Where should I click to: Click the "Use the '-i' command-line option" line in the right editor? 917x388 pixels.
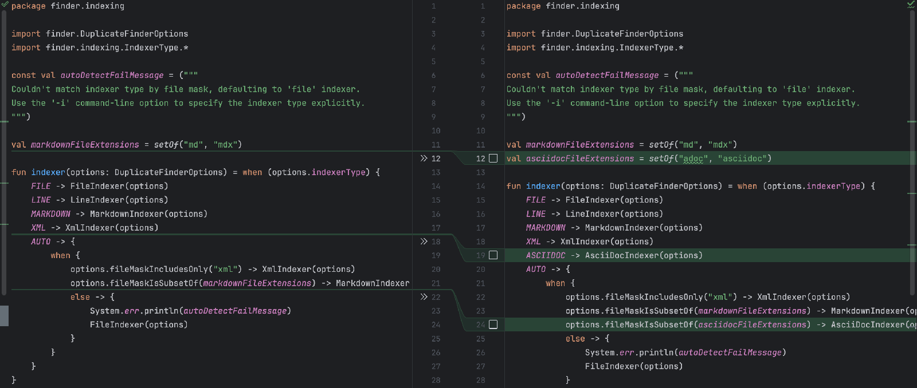pyautogui.click(x=683, y=103)
